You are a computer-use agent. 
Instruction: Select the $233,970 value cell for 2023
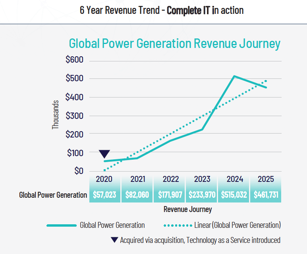click(x=202, y=195)
